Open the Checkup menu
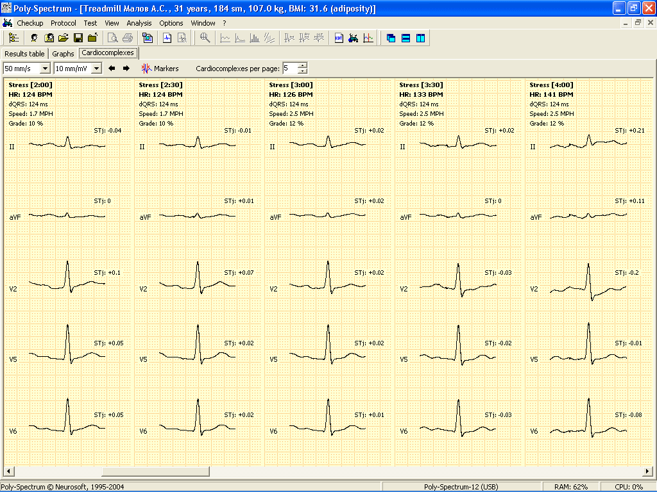 (30, 23)
